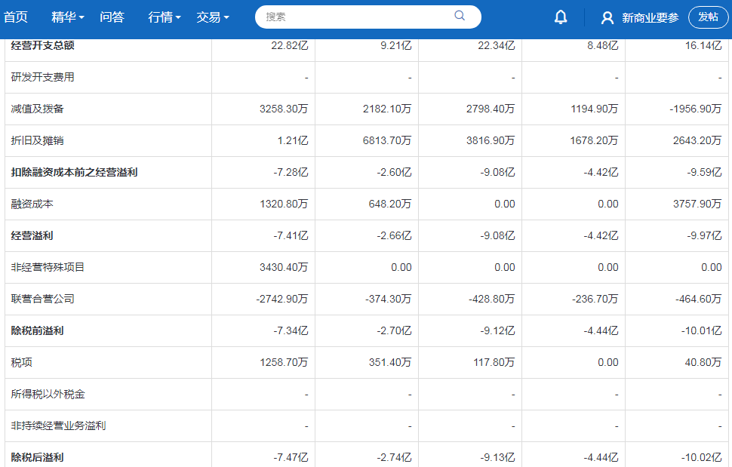
Task: Click the 减值及拨备 row label
Action: [x=38, y=109]
